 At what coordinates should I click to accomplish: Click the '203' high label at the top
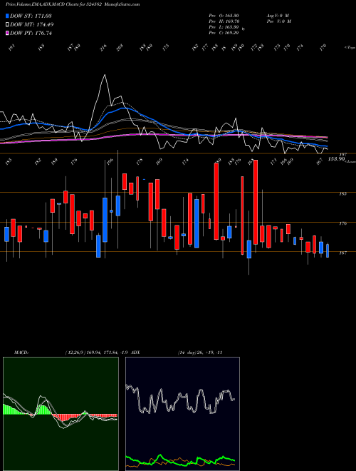tap(120, 48)
